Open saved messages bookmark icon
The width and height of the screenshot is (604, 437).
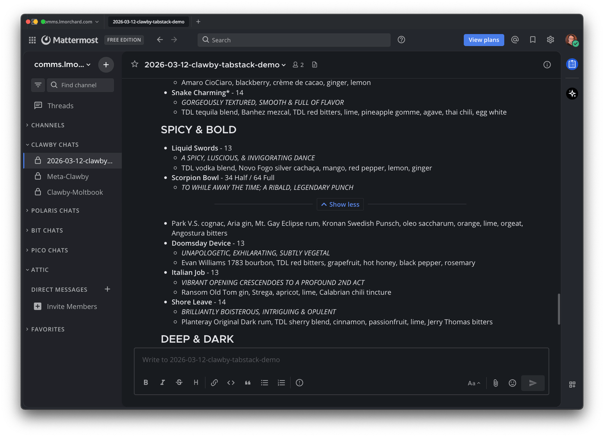[x=533, y=40]
